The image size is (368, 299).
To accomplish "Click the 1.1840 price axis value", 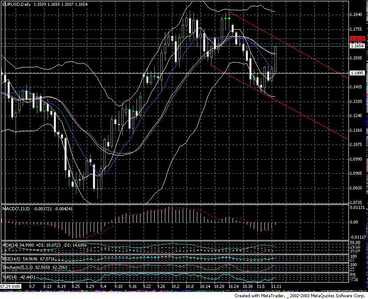I will click(x=356, y=15).
